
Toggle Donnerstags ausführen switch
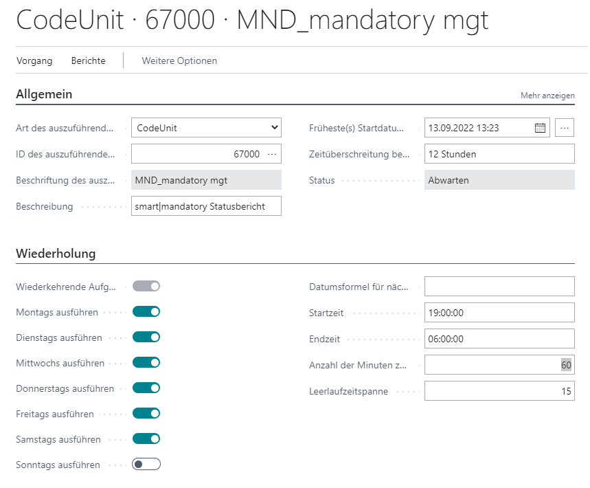(x=146, y=388)
